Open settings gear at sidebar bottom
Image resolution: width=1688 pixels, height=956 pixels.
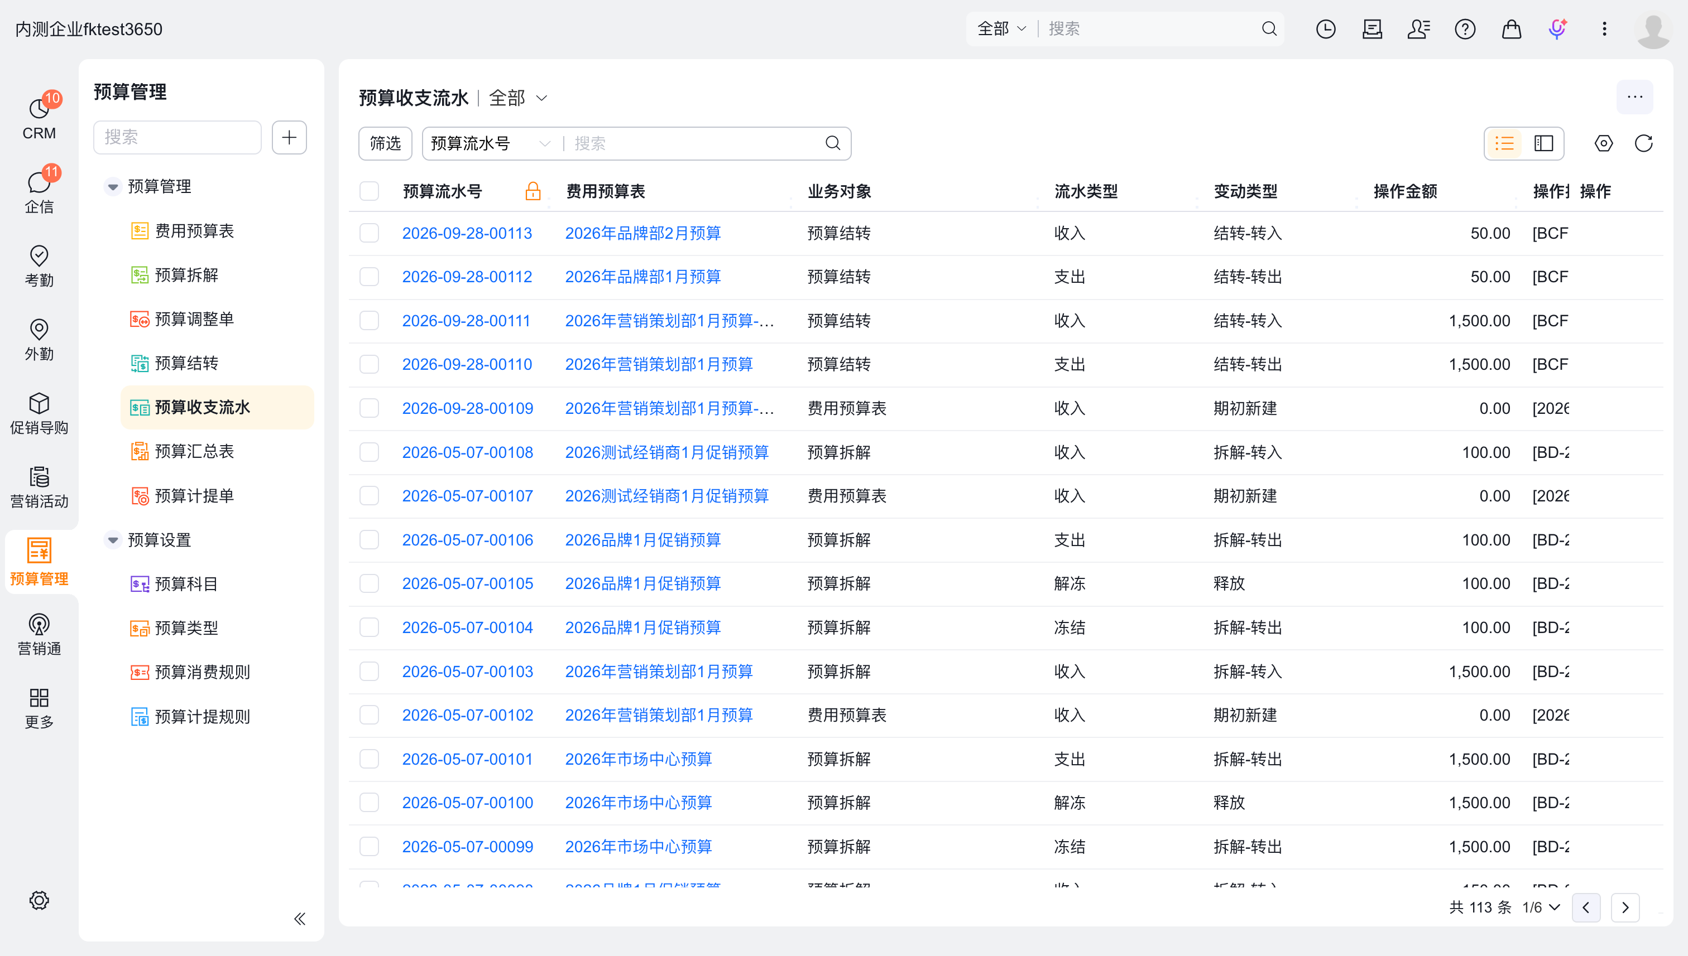coord(39,900)
